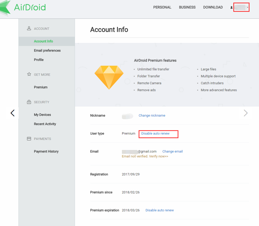Click the Premium expiration label
Image resolution: width=259 pixels, height=226 pixels.
(x=104, y=210)
